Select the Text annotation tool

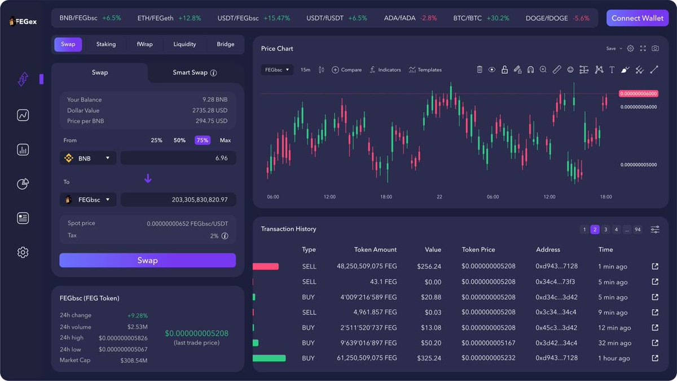point(612,69)
